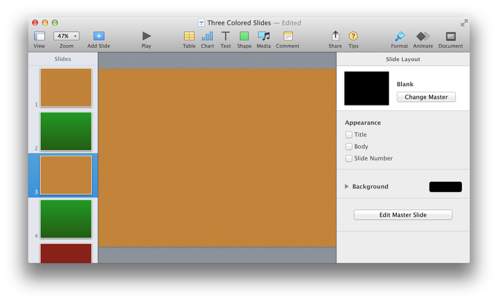Open the Share menu icon
The height and width of the screenshot is (302, 498).
click(335, 36)
